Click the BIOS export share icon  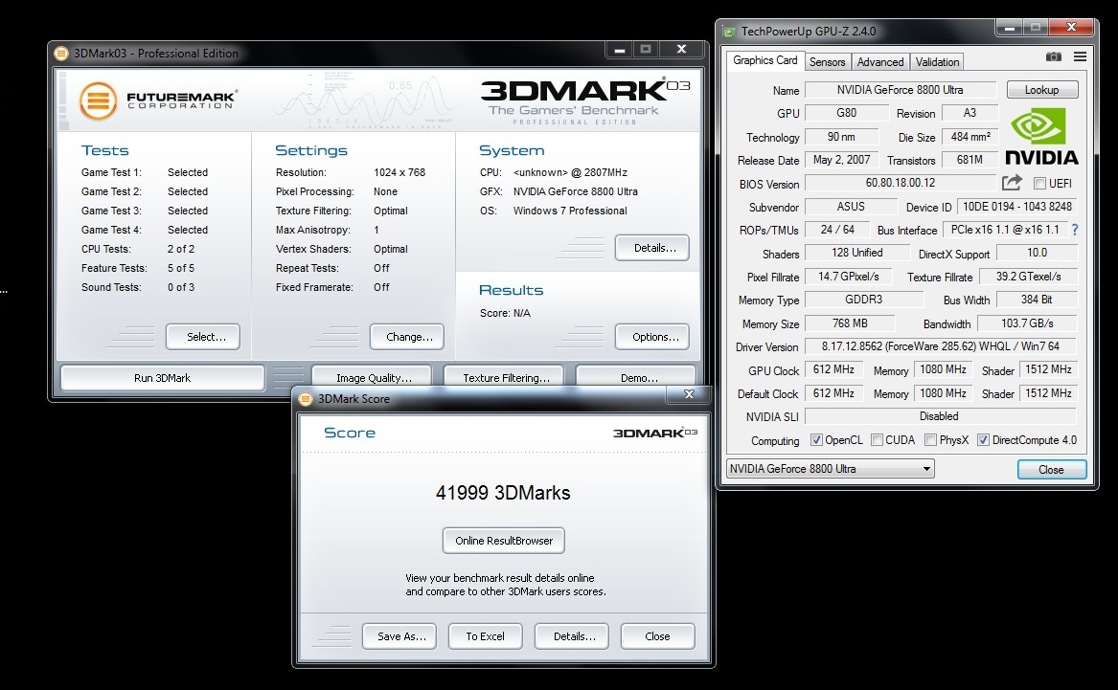(x=1012, y=182)
